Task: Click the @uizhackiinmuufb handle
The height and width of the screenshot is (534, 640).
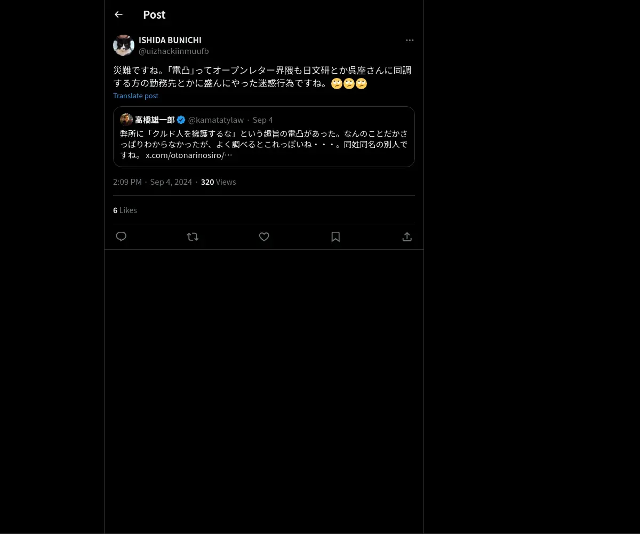Action: click(x=174, y=51)
